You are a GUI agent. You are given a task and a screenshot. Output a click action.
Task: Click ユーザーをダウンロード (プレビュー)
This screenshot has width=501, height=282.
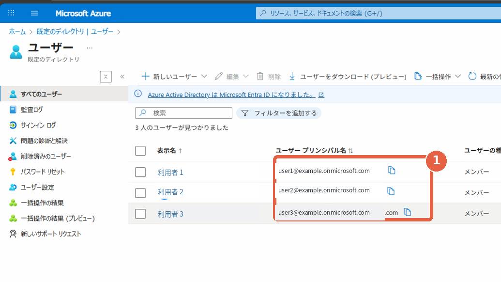[x=348, y=77]
